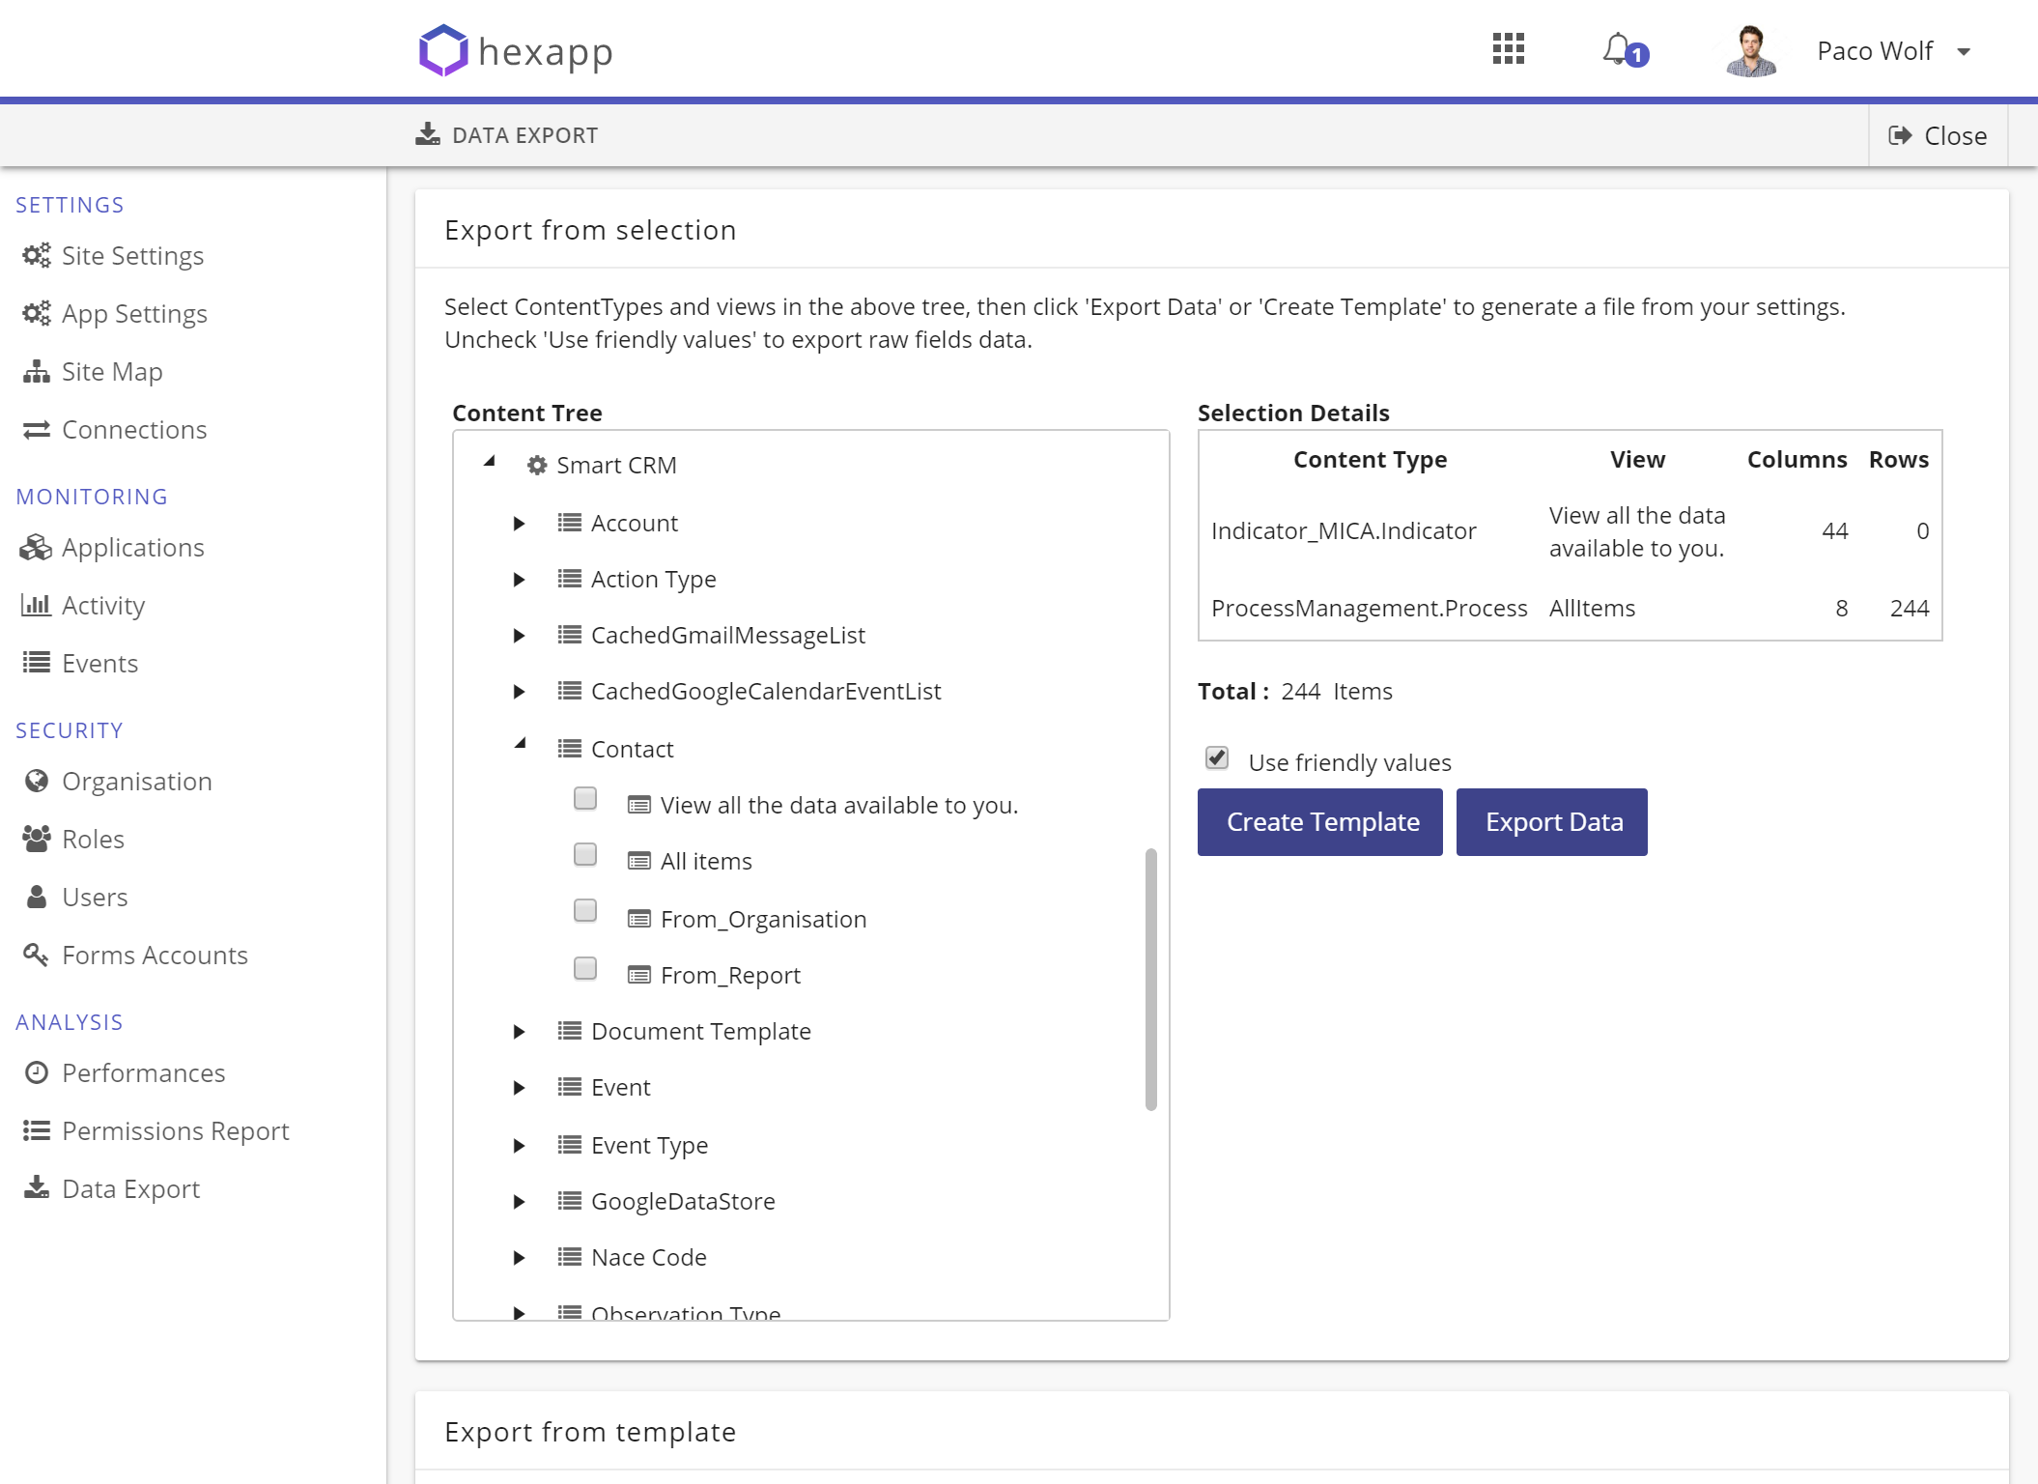
Task: Click the Paco Wolf username
Action: 1875,51
